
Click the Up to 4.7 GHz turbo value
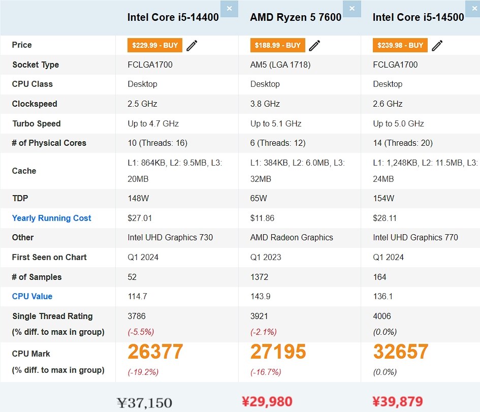click(153, 123)
